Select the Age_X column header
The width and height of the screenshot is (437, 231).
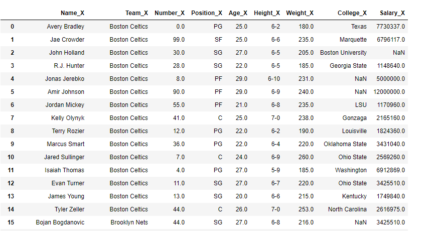click(x=238, y=13)
